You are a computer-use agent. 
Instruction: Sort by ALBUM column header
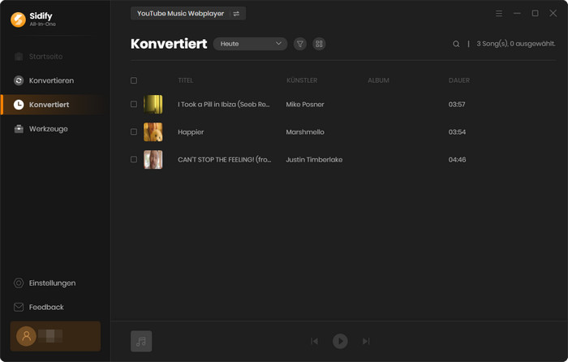point(379,80)
